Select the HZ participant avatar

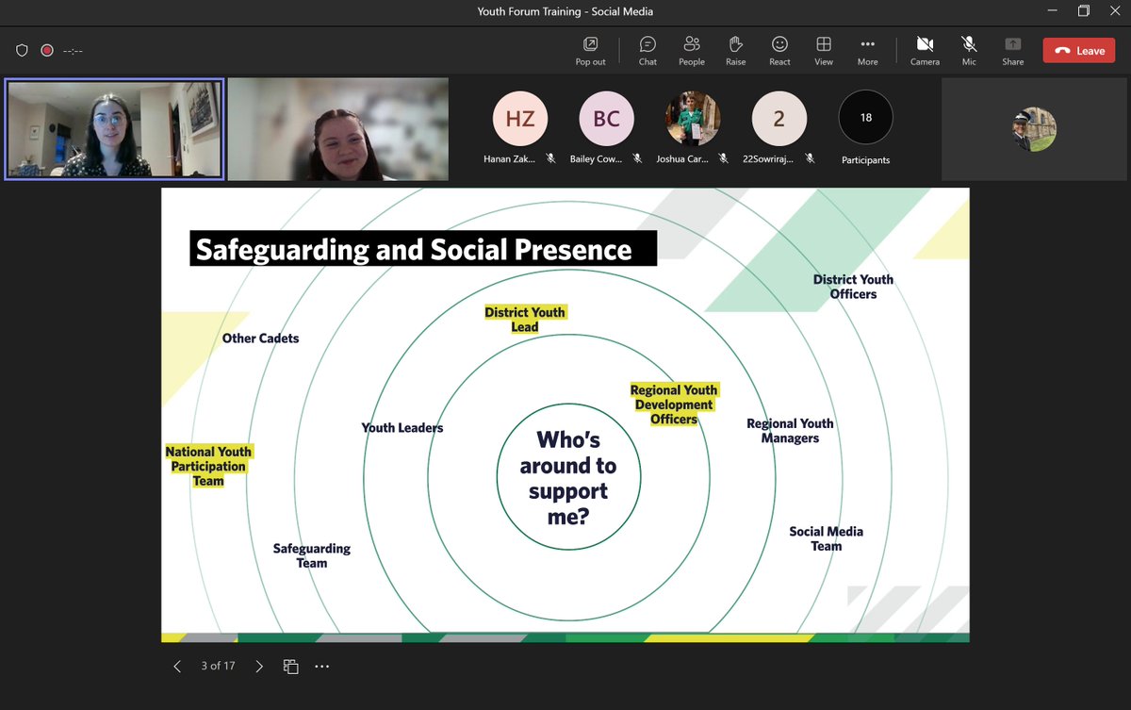[520, 119]
